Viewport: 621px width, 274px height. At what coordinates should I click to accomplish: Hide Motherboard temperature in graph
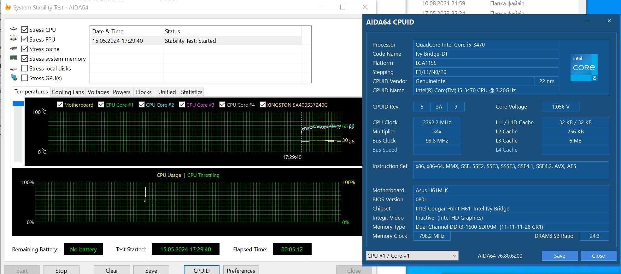point(60,104)
